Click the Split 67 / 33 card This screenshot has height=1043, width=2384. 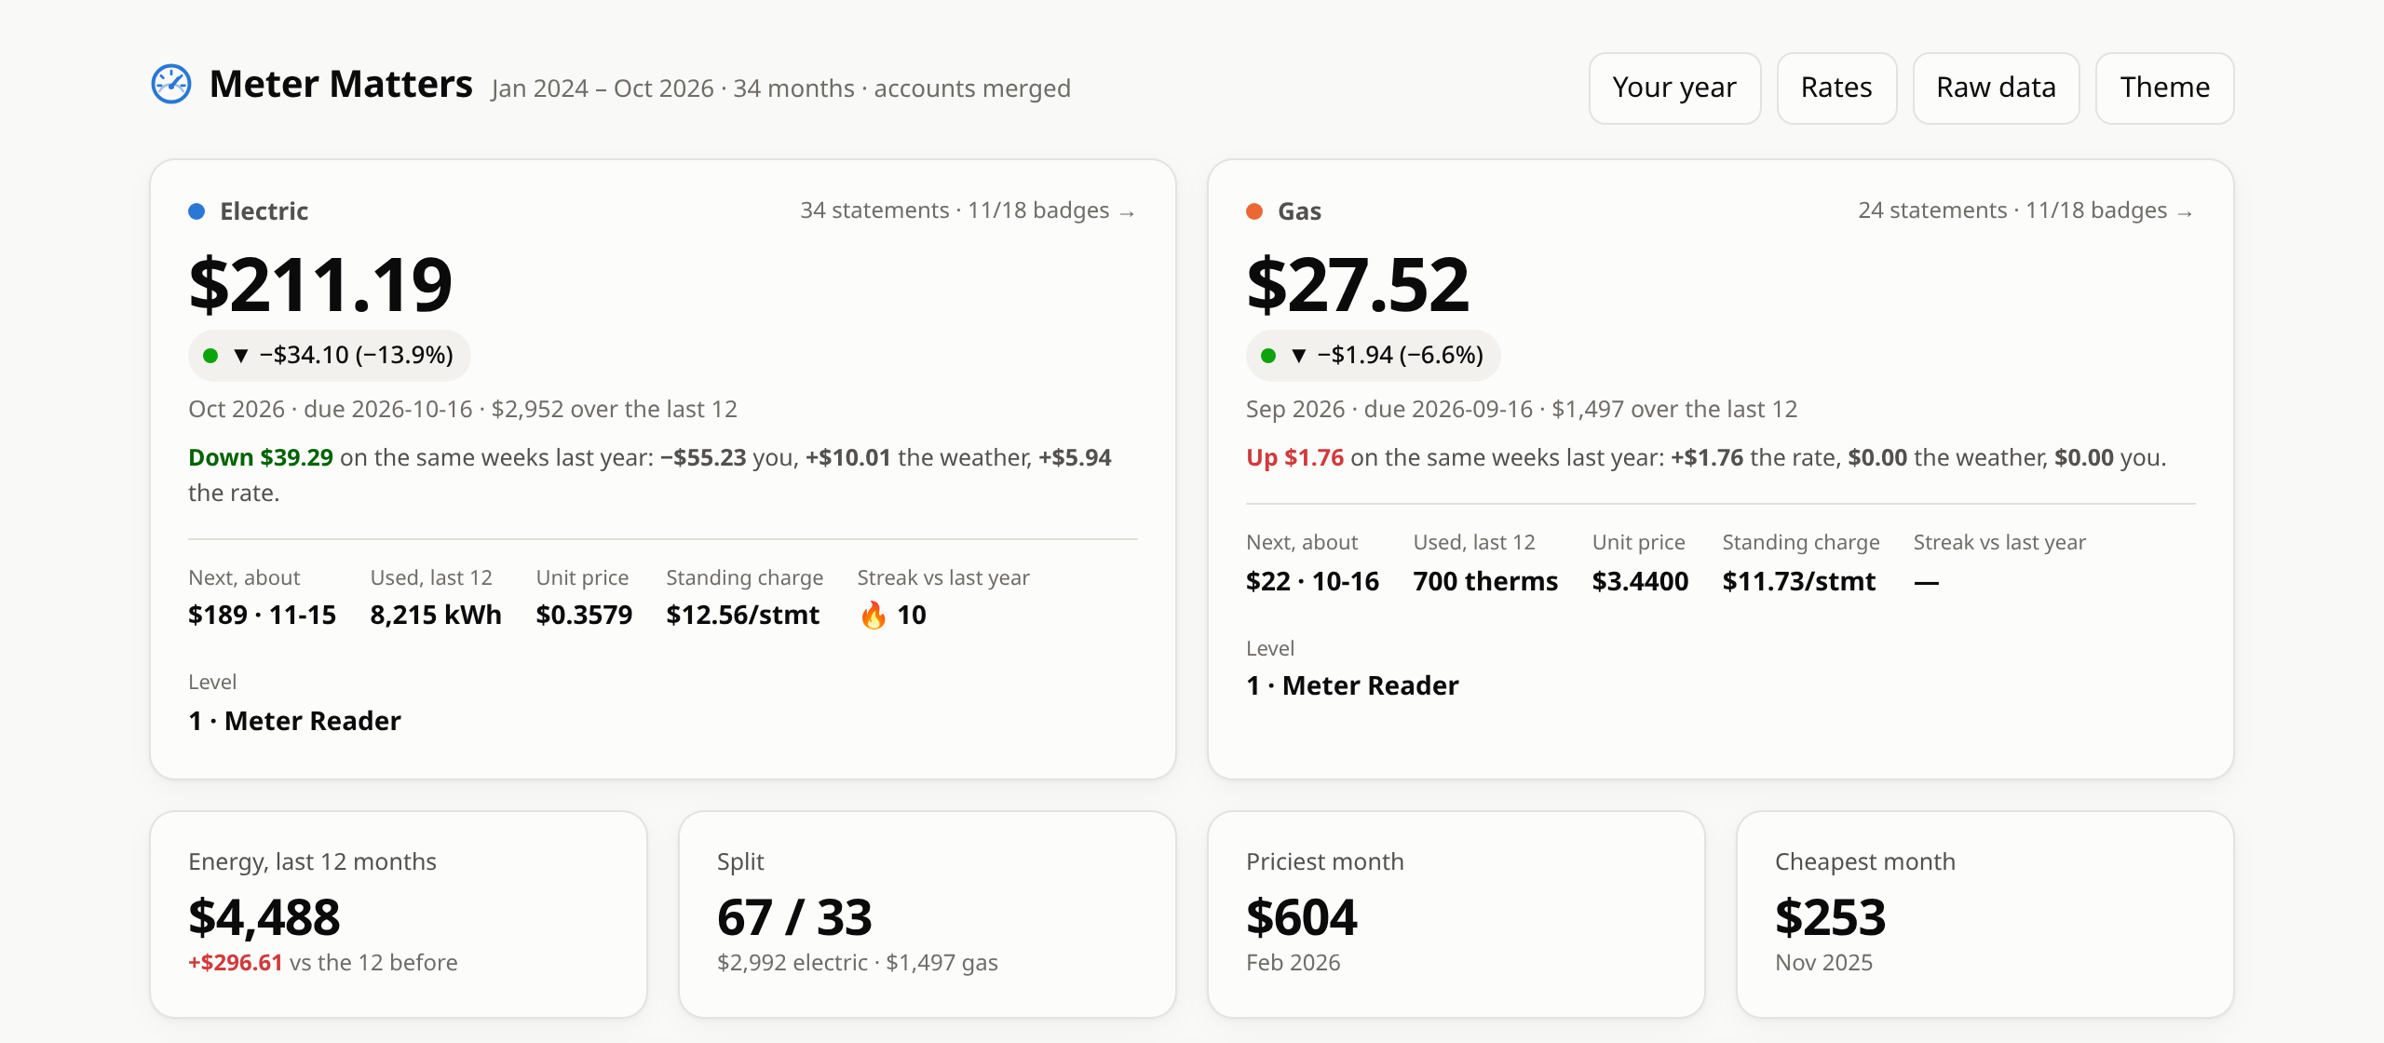coord(928,914)
